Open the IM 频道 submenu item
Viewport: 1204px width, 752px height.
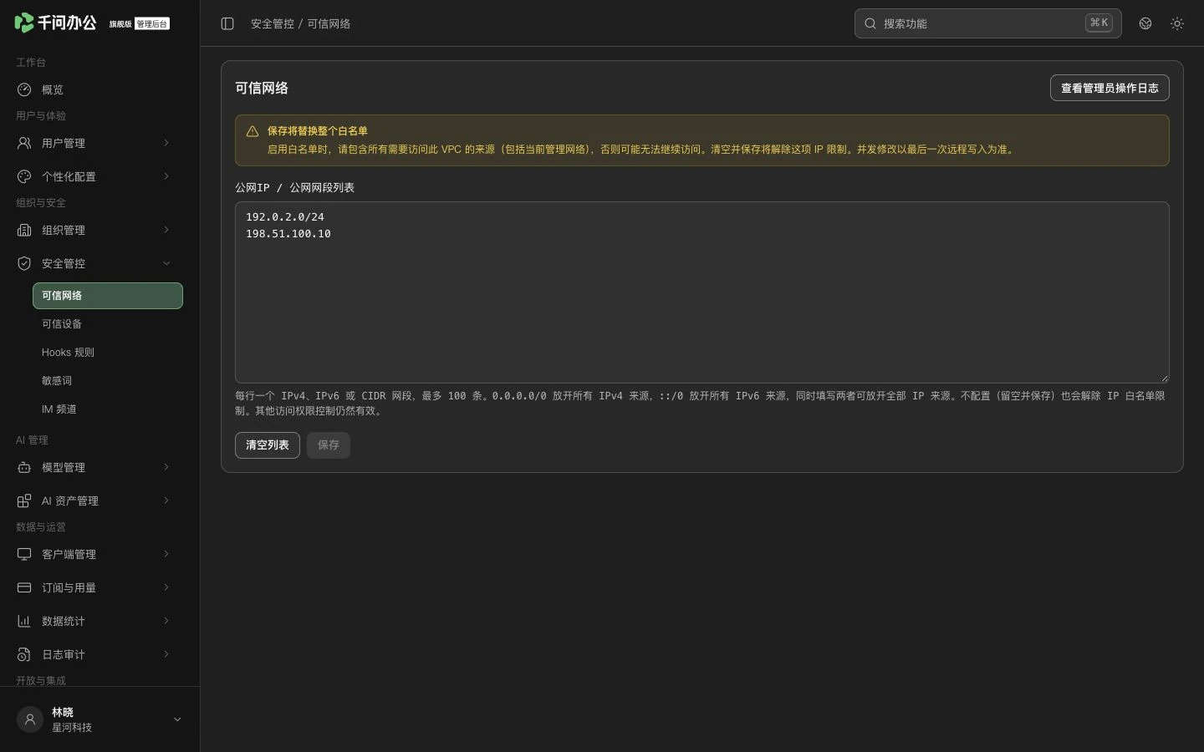point(108,409)
